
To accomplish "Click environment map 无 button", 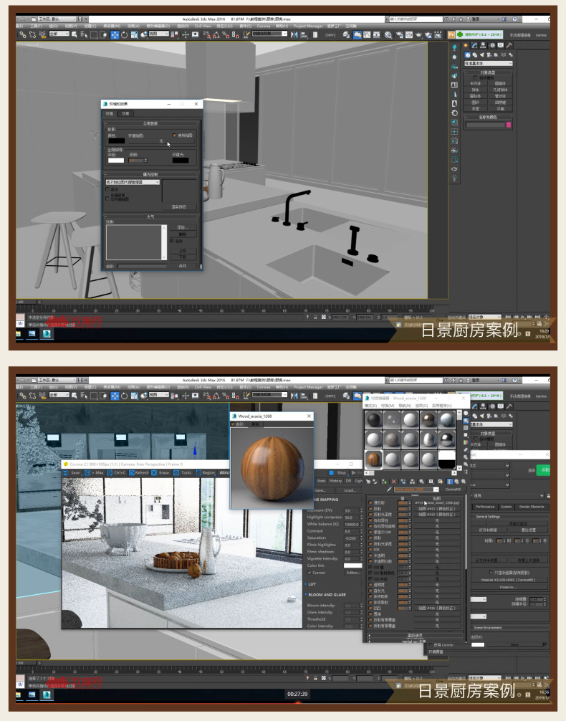I will 161,141.
